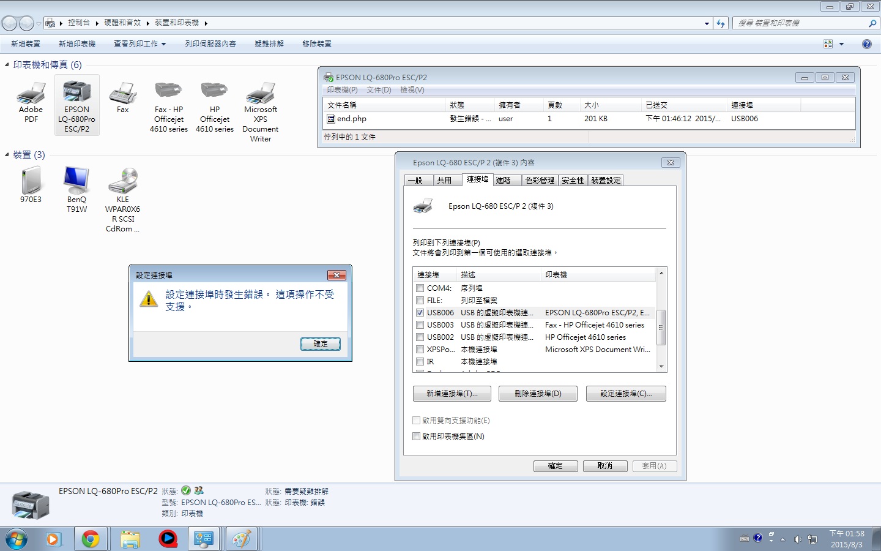Click the search magnifier icon
The width and height of the screenshot is (881, 551).
click(x=872, y=23)
